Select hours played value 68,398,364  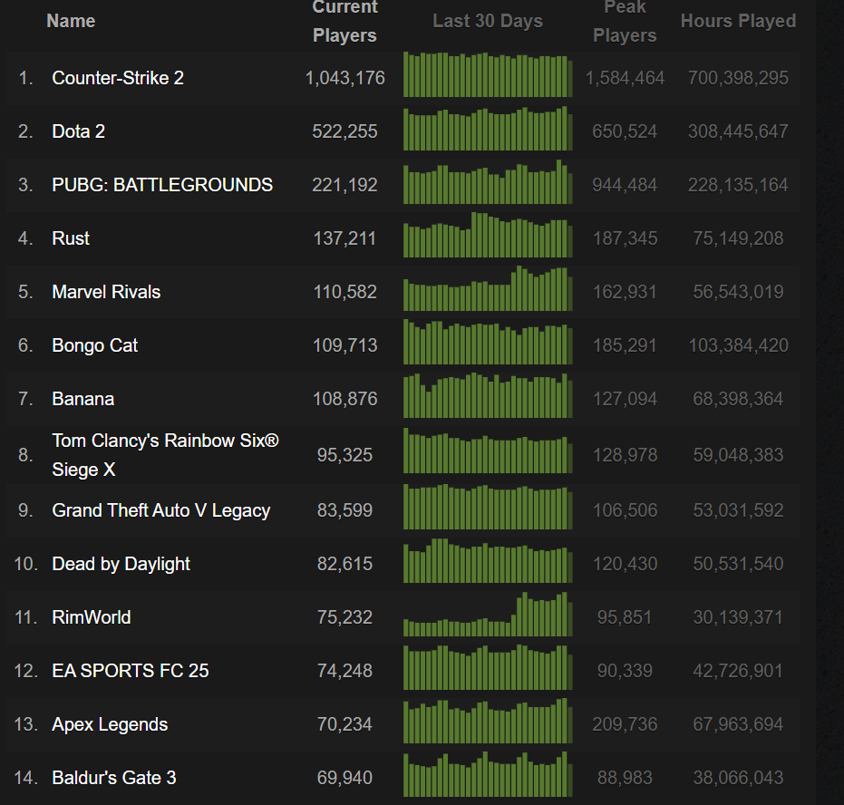(738, 399)
